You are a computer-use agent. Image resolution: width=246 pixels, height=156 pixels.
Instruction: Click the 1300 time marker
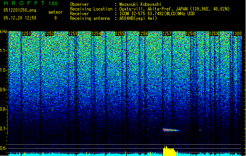(x=237, y=34)
